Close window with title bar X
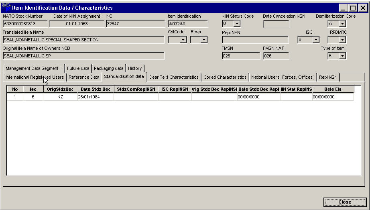 click(x=363, y=8)
